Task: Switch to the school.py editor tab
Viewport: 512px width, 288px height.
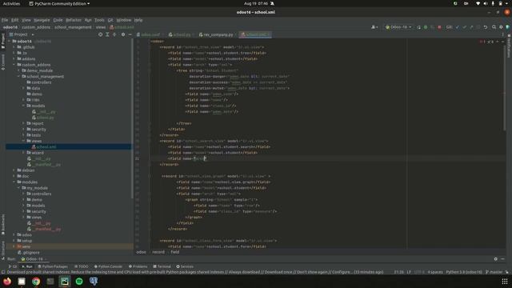Action: tap(181, 34)
